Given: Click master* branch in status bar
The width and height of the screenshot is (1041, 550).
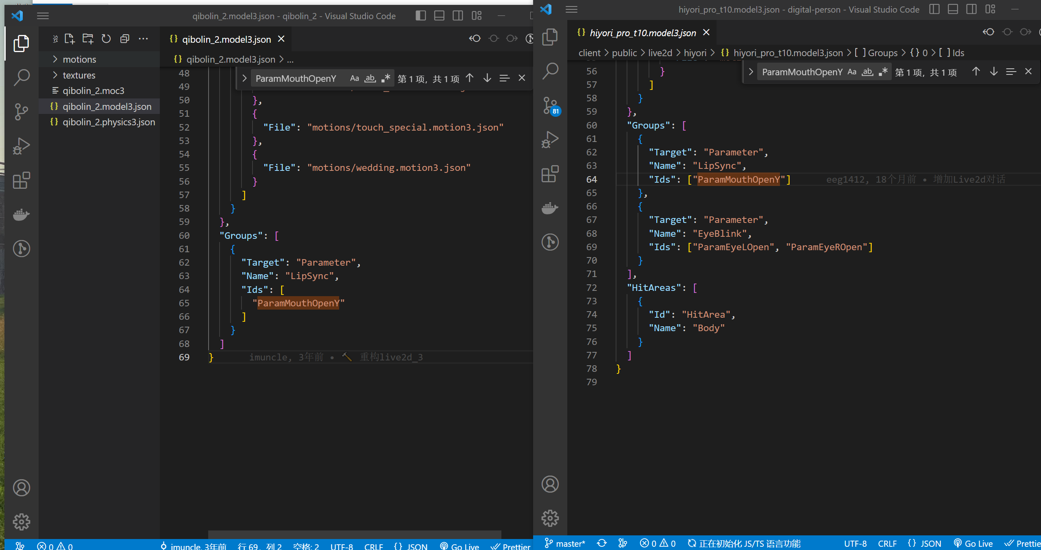Looking at the screenshot, I should coord(565,543).
